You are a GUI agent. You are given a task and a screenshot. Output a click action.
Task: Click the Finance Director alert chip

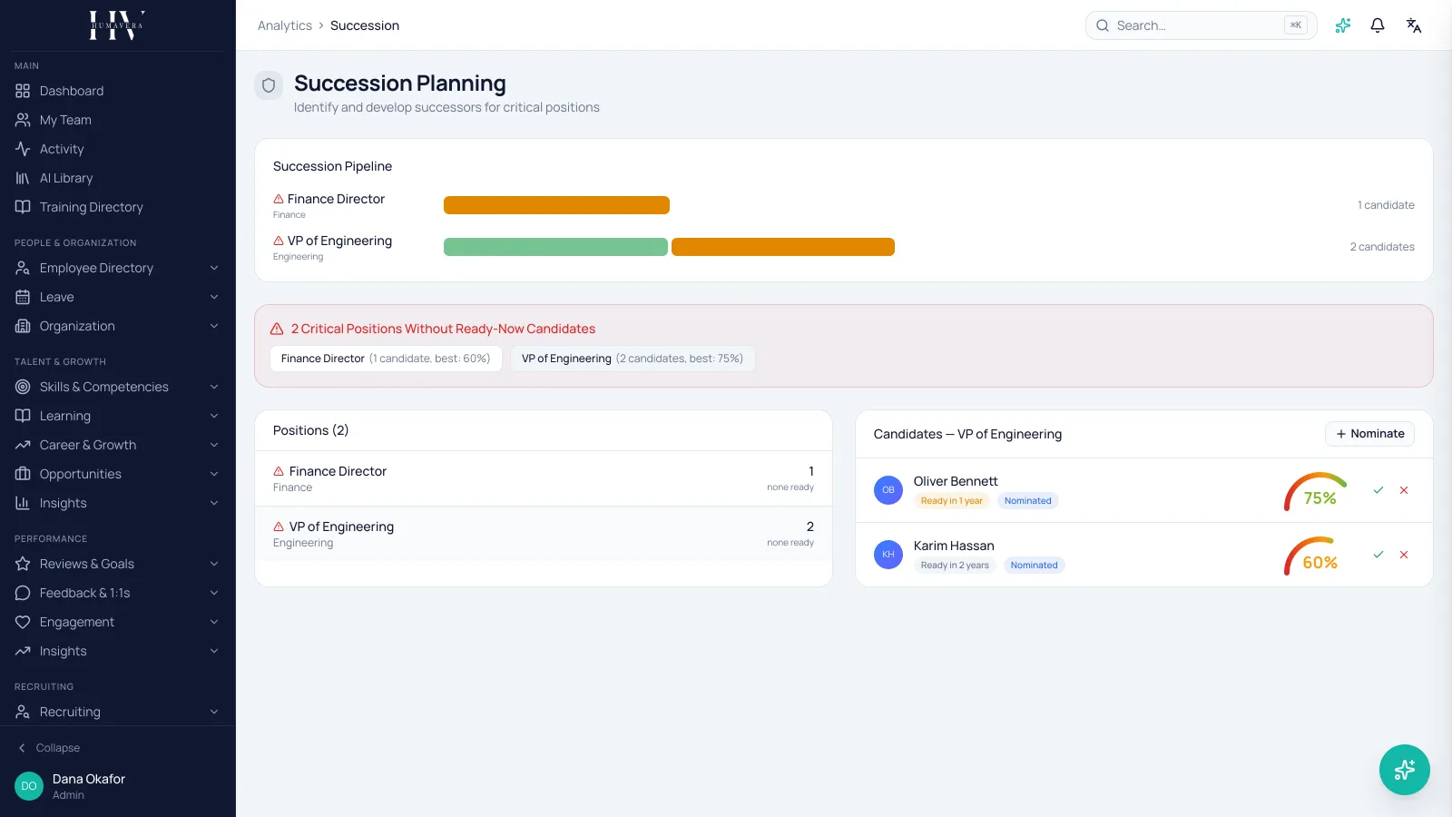(386, 359)
